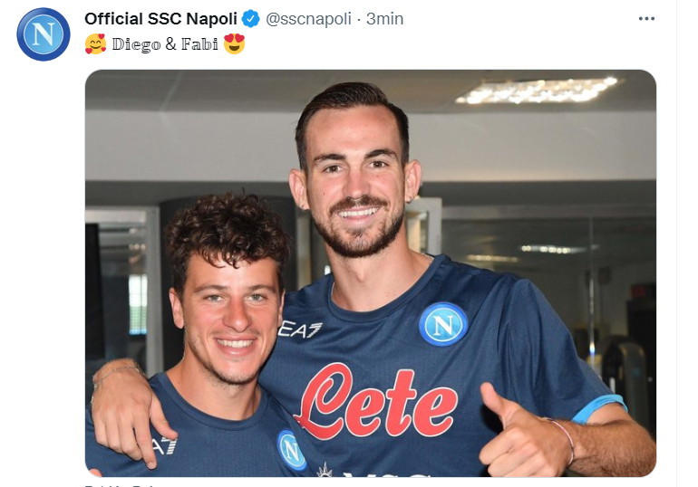The image size is (698, 487).
Task: Click the light-blue sleeve cuff in photo
Action: 598,408
